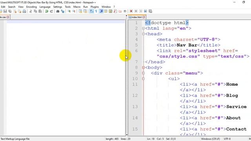Image resolution: width=251 pixels, height=141 pixels.
Task: Collapse the ul fold marker on line 10
Action: (x=144, y=79)
